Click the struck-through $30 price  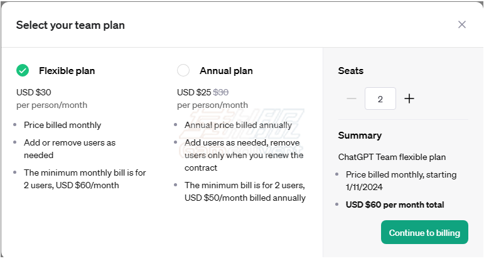pyautogui.click(x=221, y=92)
